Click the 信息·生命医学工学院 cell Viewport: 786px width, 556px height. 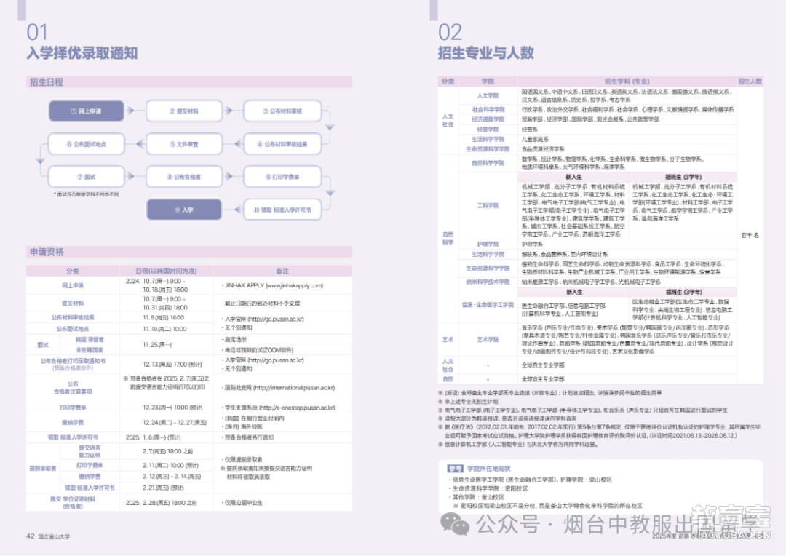(x=488, y=305)
